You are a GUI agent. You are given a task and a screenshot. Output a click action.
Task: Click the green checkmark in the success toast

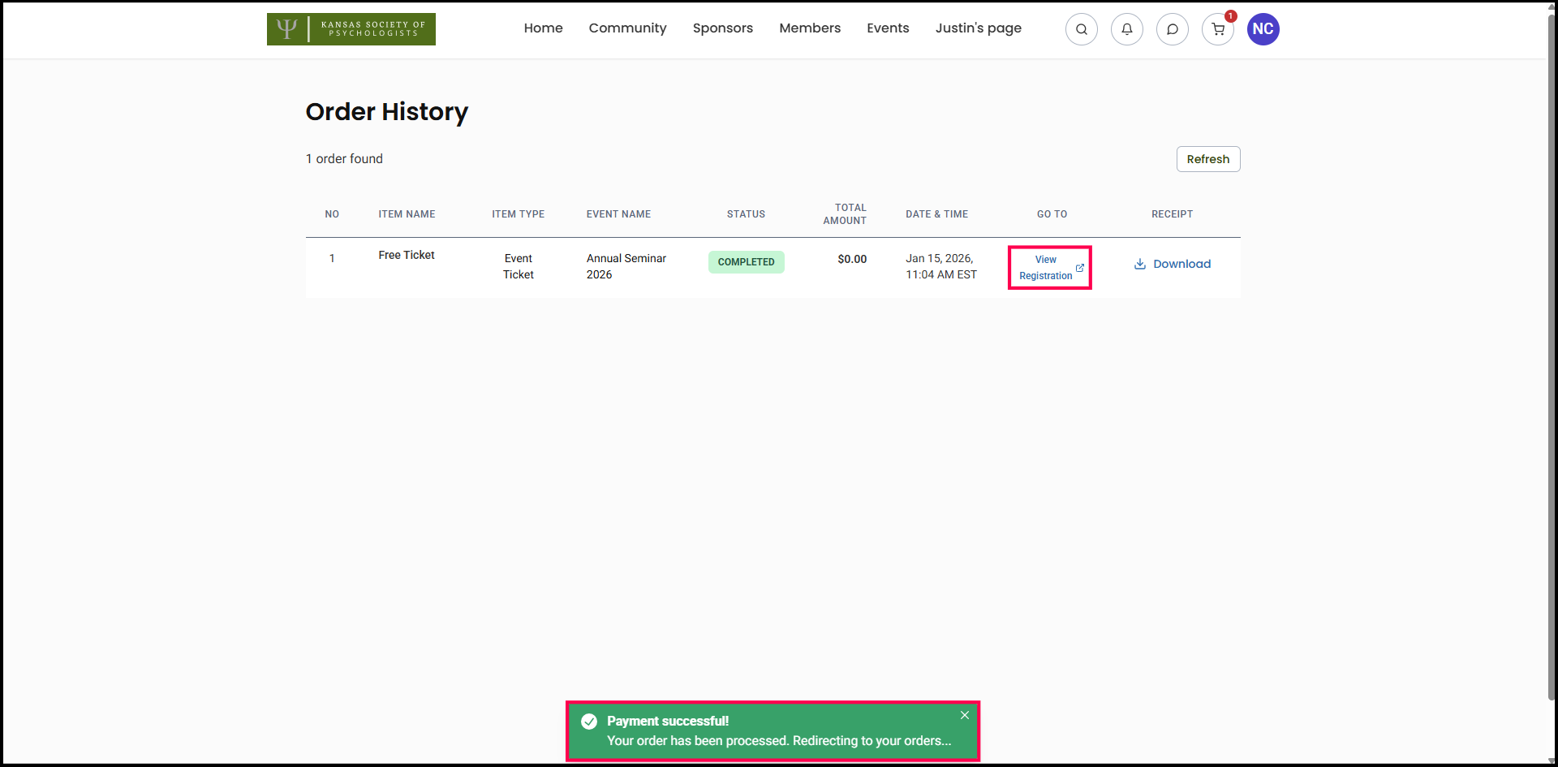tap(589, 722)
